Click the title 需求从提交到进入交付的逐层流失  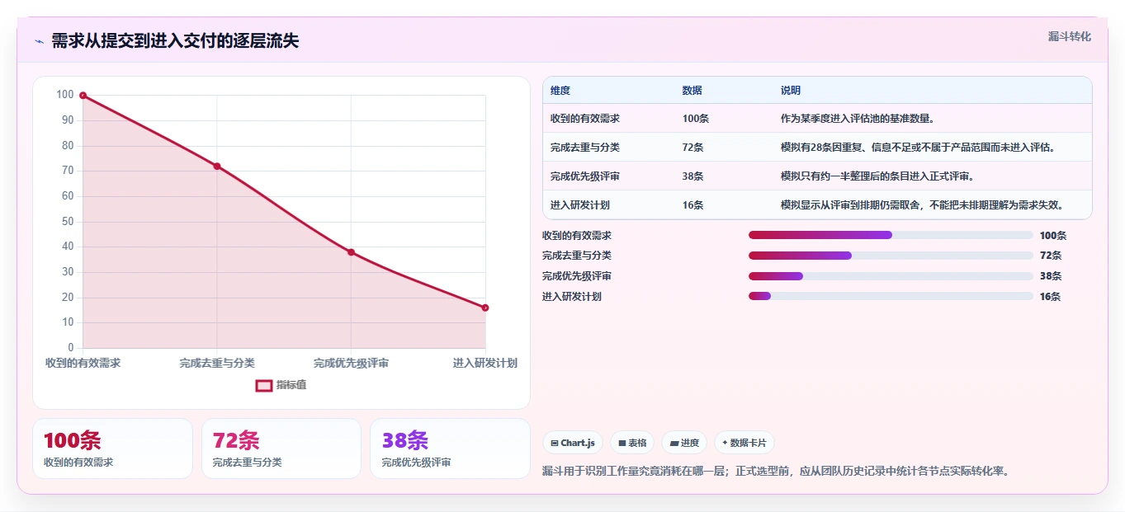pyautogui.click(x=175, y=41)
